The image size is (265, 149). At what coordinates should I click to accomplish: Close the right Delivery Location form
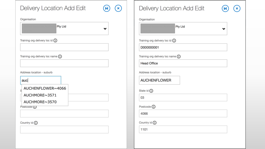tap(237, 9)
